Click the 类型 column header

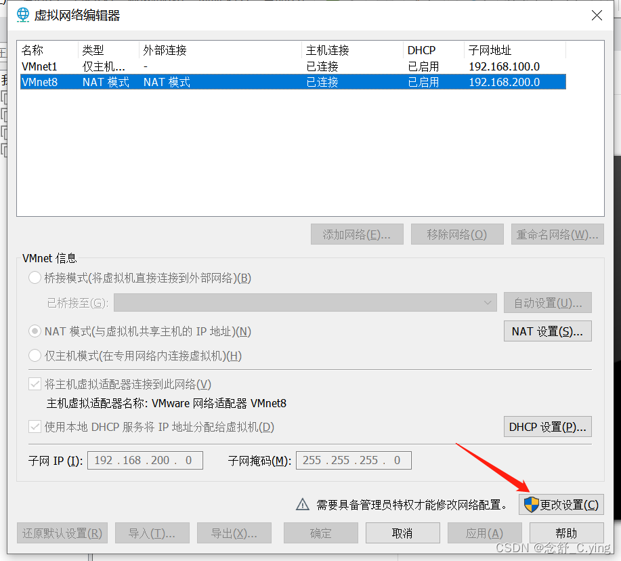coord(93,50)
